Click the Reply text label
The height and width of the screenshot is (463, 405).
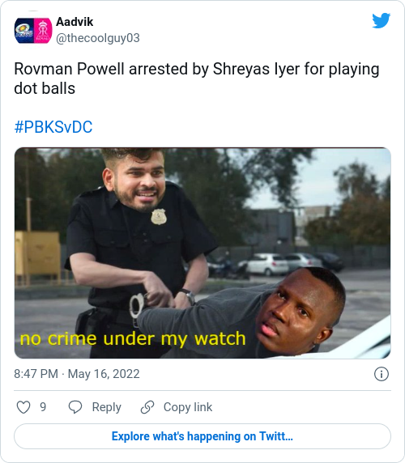[x=107, y=407]
